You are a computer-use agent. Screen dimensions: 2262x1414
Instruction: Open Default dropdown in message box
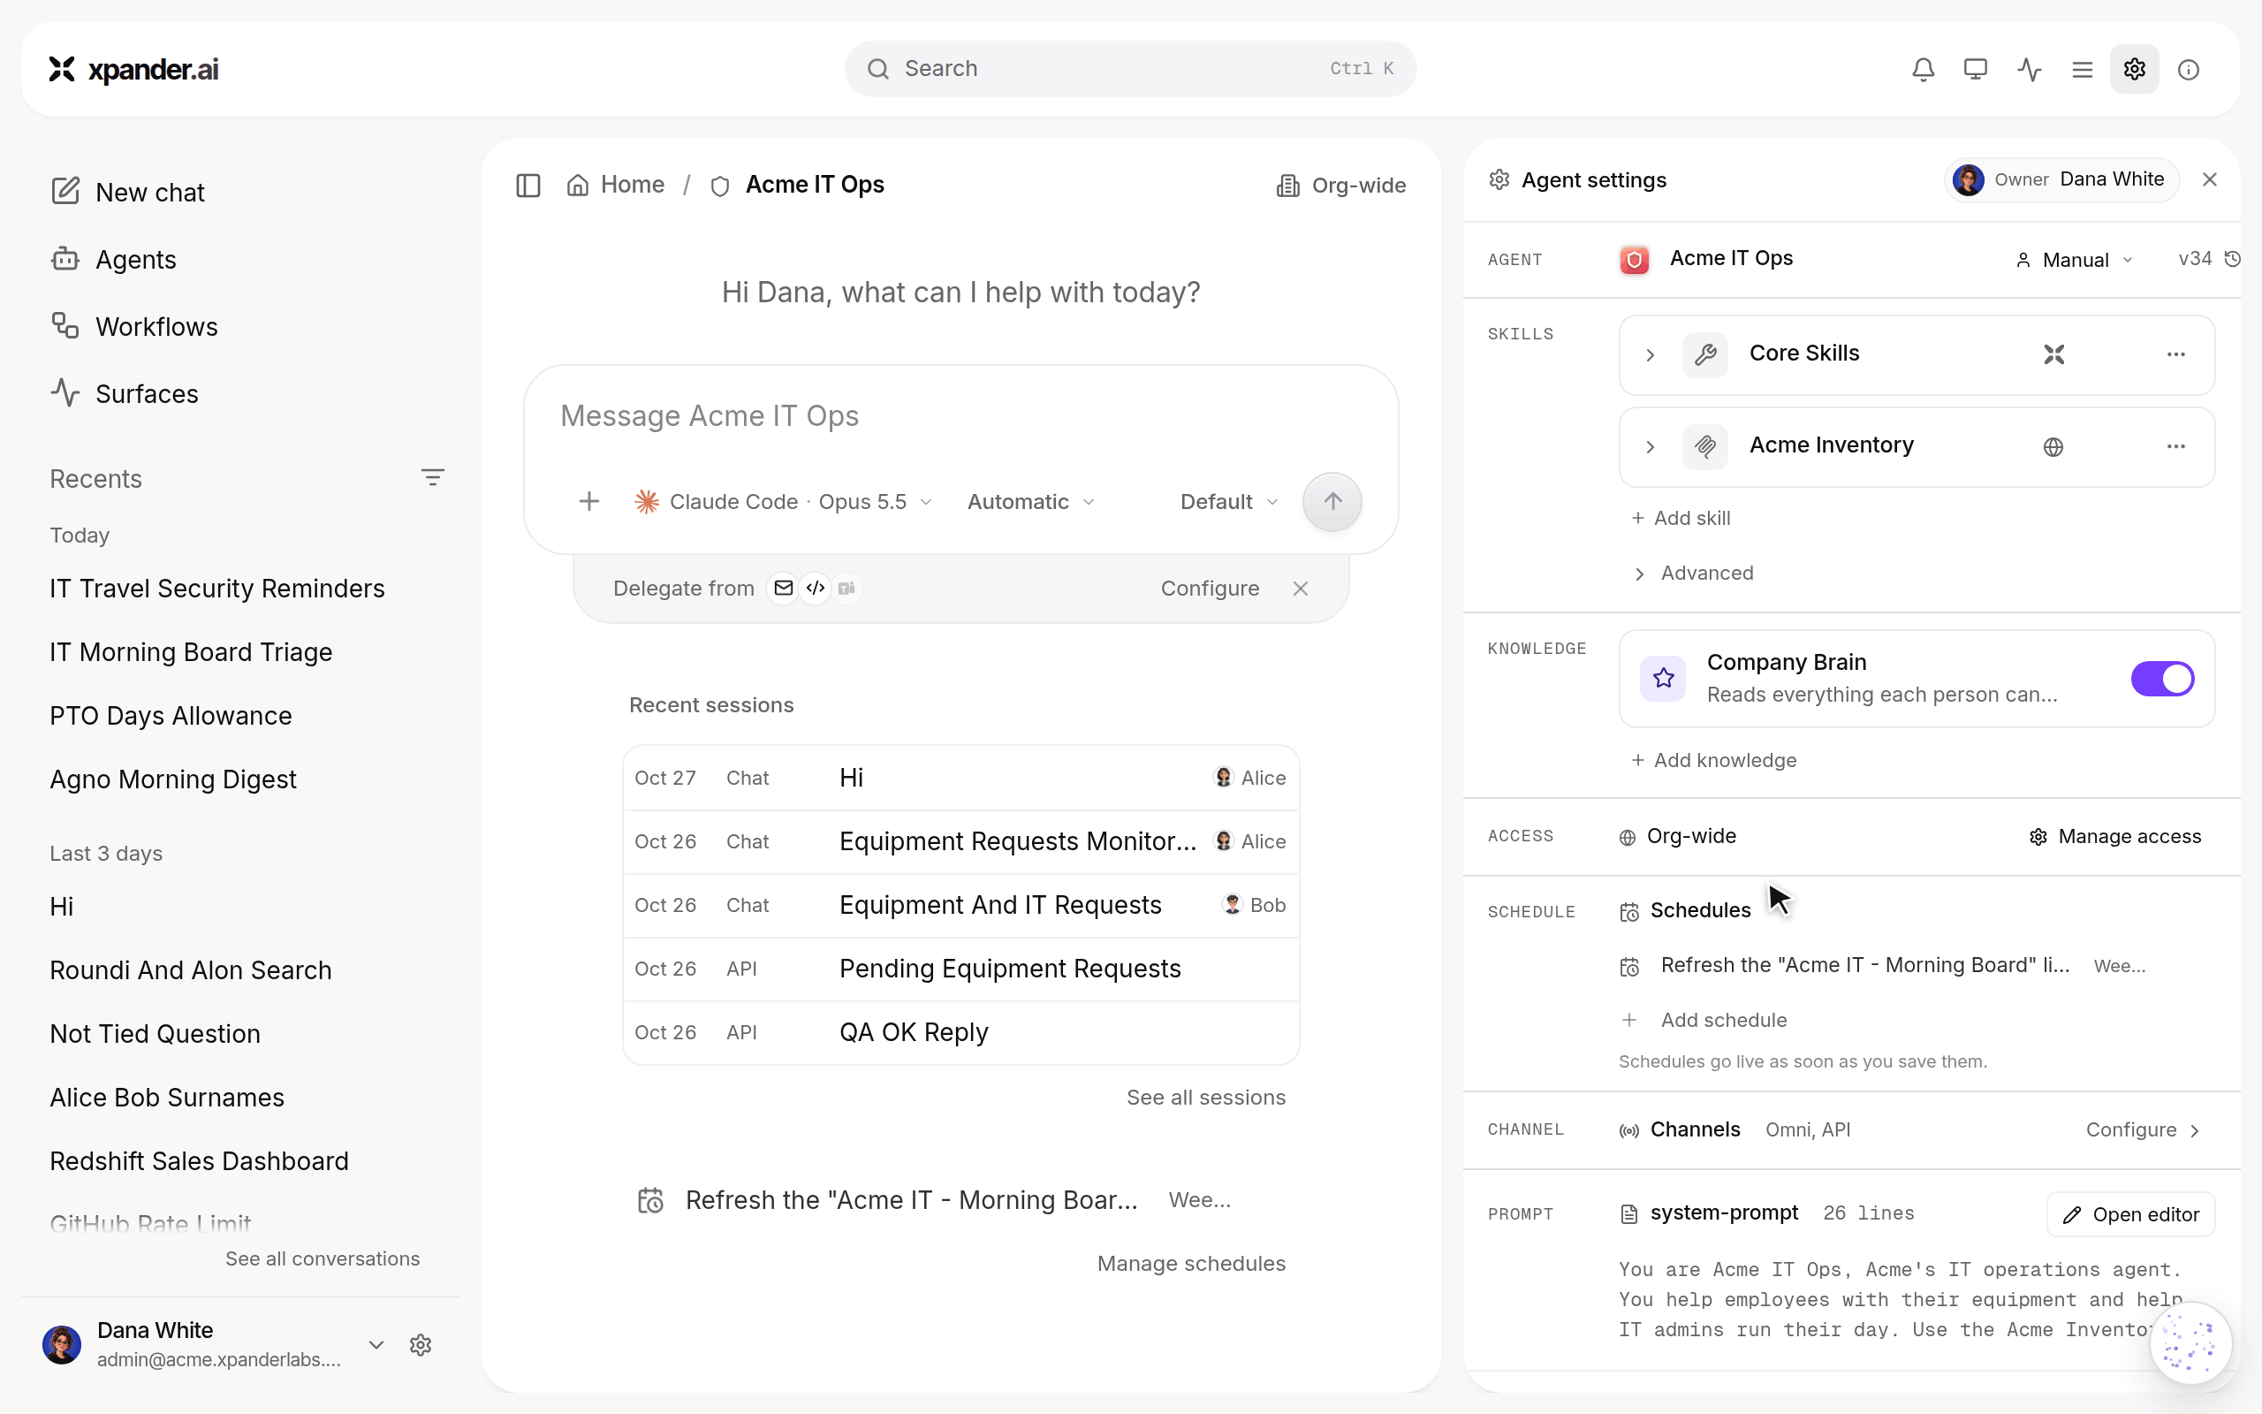click(x=1228, y=502)
